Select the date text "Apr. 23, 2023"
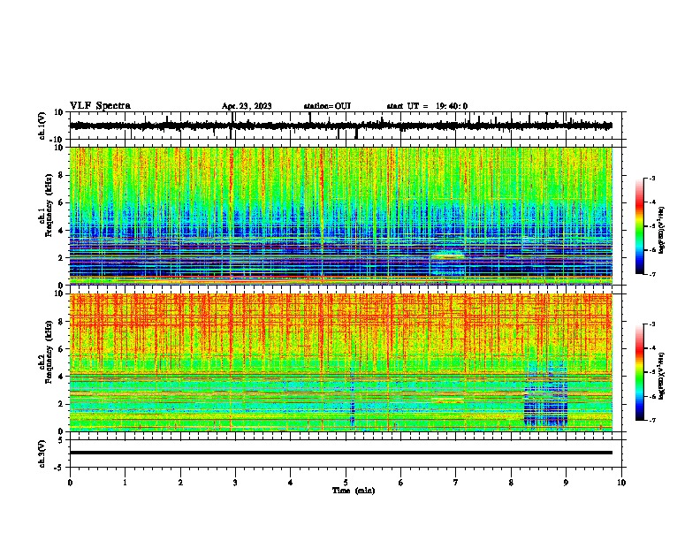Viewport: 700px width, 541px height. [x=247, y=106]
